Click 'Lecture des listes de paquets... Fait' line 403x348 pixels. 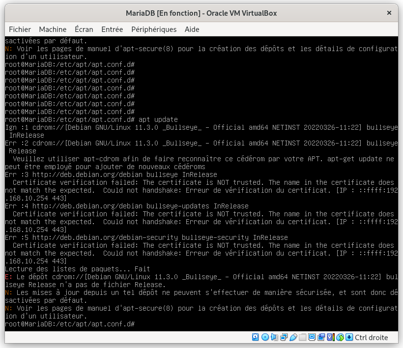coord(77,269)
